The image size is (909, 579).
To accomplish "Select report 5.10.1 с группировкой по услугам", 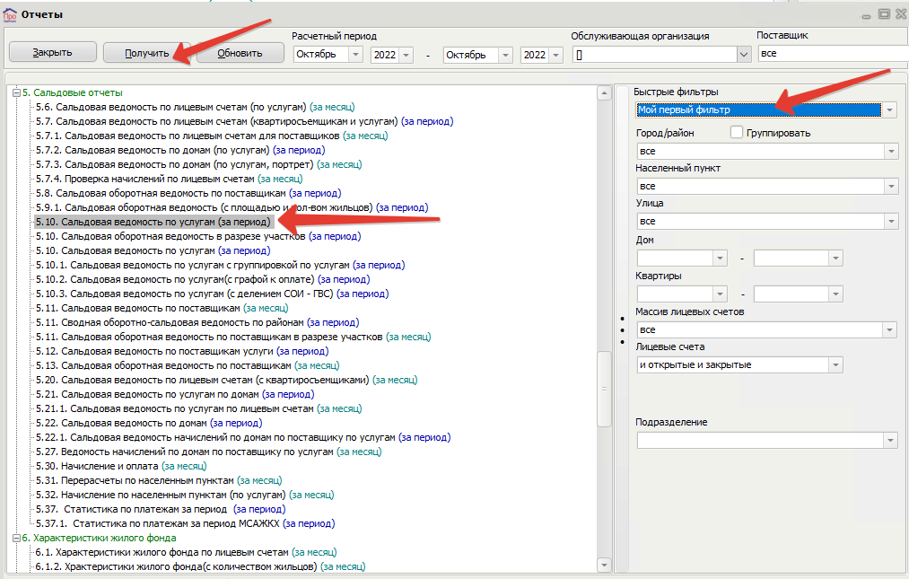I will [x=220, y=265].
